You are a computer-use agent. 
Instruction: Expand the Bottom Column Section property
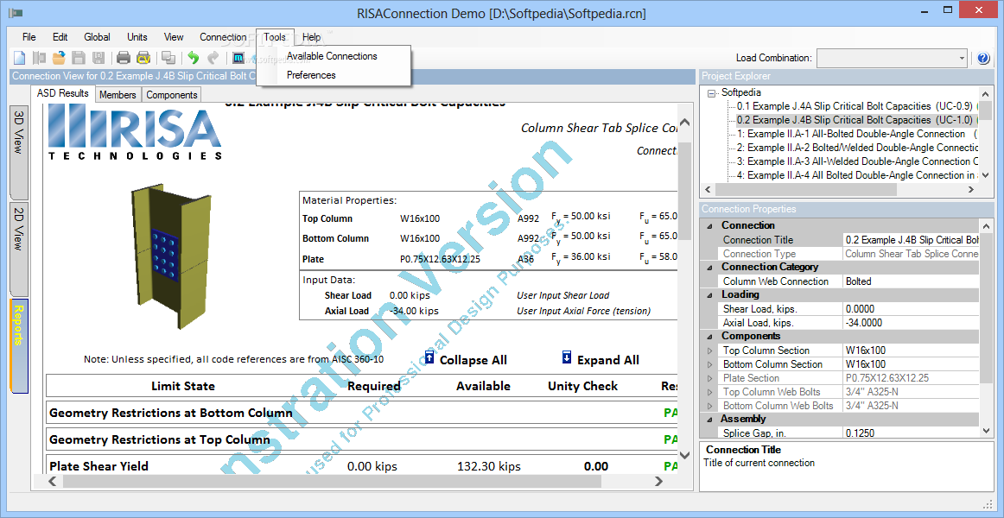tap(709, 363)
